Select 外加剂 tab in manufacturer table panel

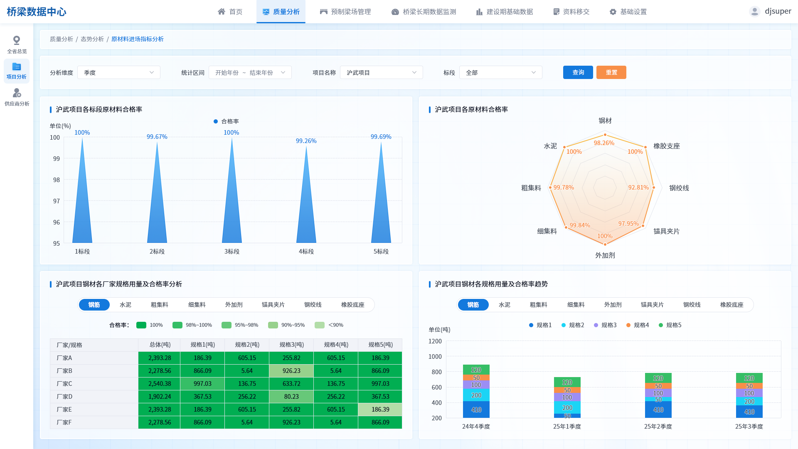(x=234, y=305)
